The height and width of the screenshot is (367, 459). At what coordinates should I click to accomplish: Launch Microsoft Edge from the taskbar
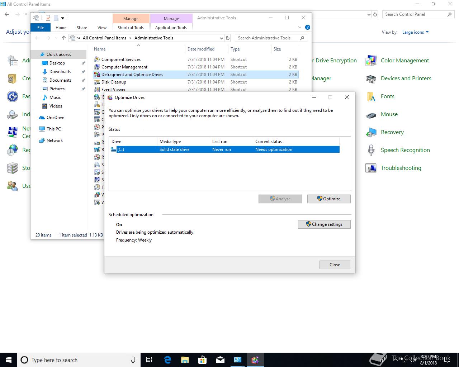click(167, 360)
